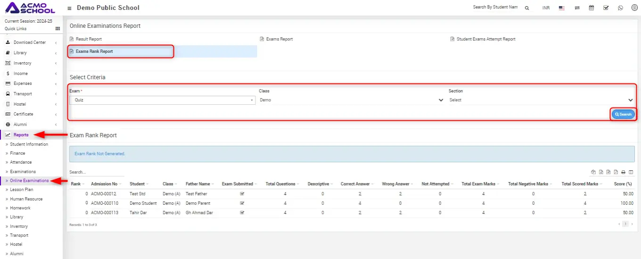Open Online Examinations in the sidebar

[29, 181]
